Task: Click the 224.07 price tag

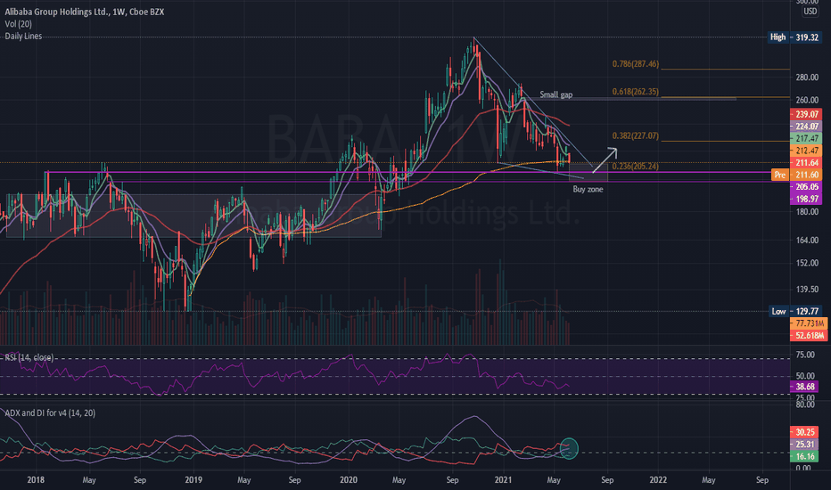Action: [805, 127]
